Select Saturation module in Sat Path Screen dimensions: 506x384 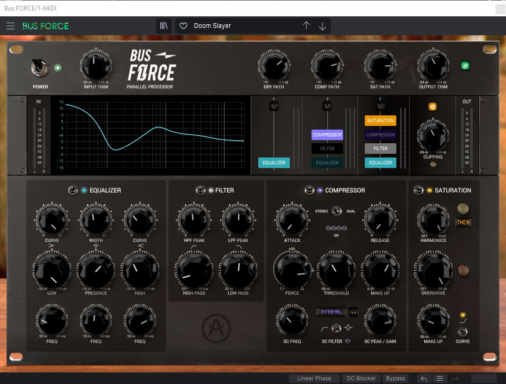[x=380, y=121]
